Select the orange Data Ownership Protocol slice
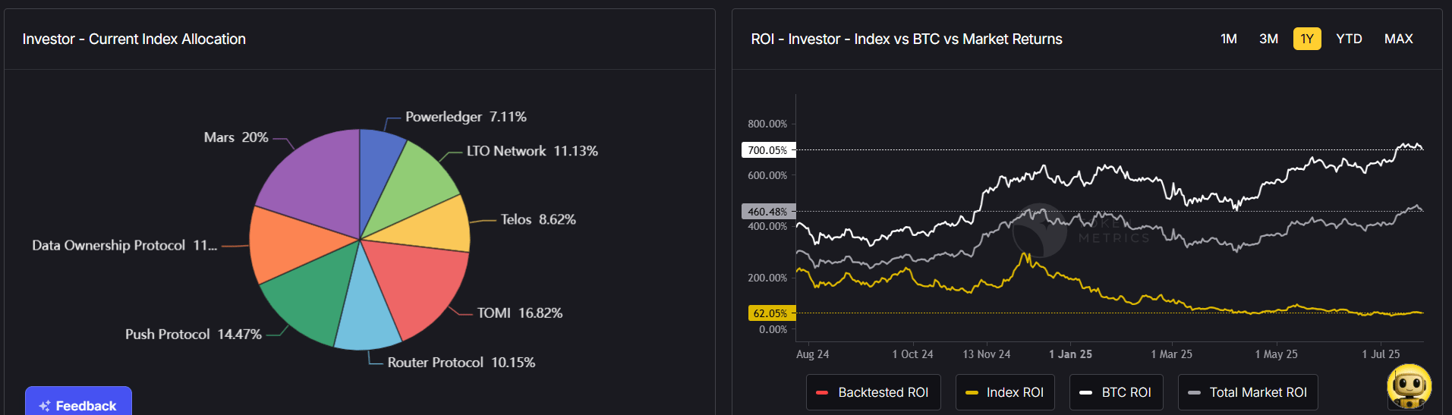 [288, 243]
